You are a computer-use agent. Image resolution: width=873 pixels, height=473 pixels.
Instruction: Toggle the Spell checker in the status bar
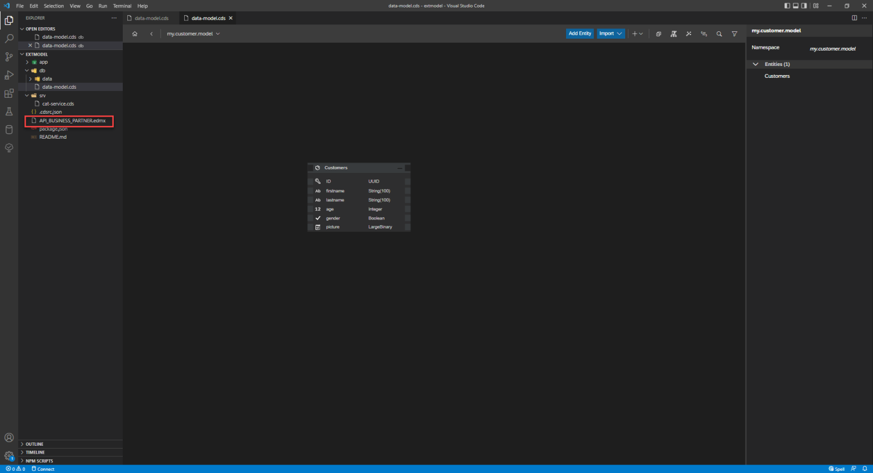click(835, 468)
